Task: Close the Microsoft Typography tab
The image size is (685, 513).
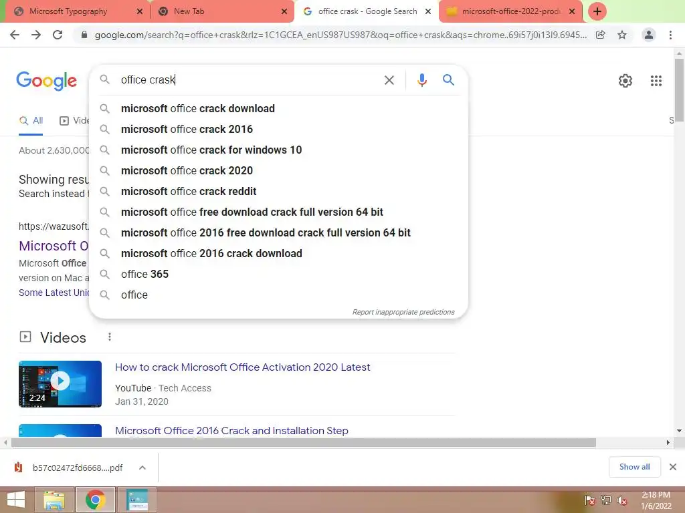Action: pyautogui.click(x=140, y=11)
